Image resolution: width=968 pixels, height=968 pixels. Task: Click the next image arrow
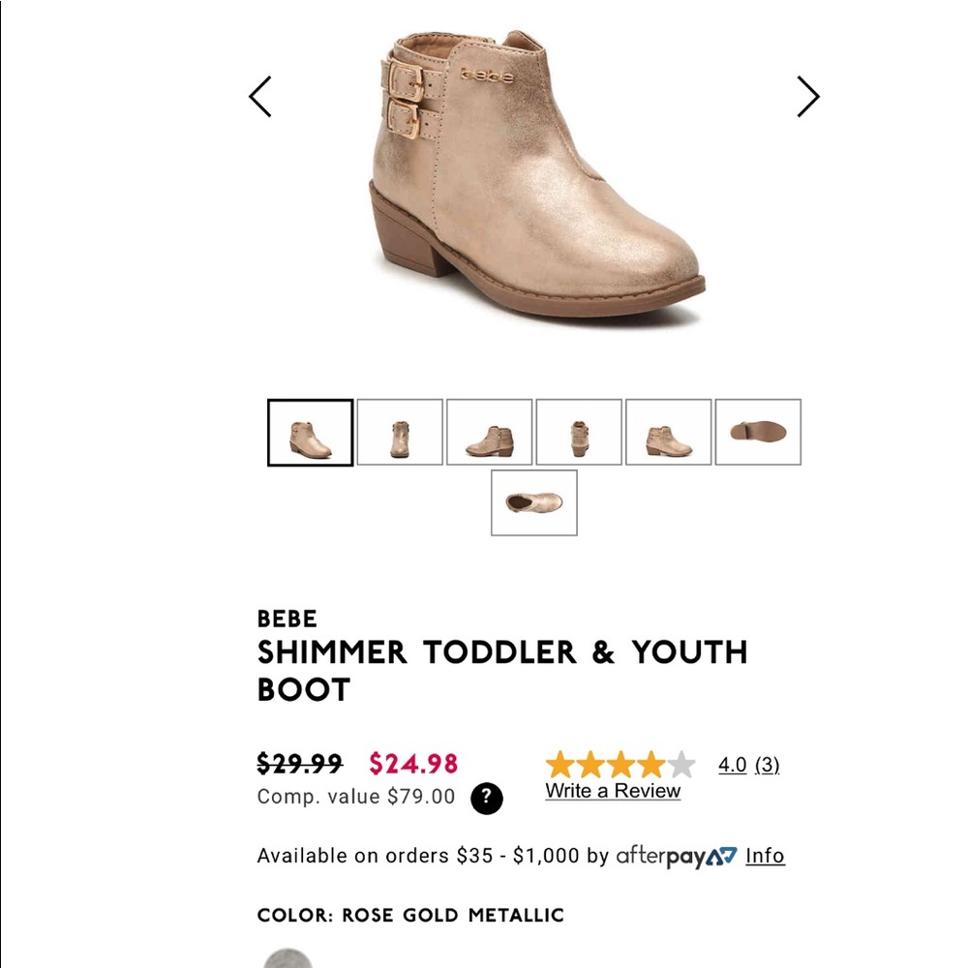click(x=809, y=97)
